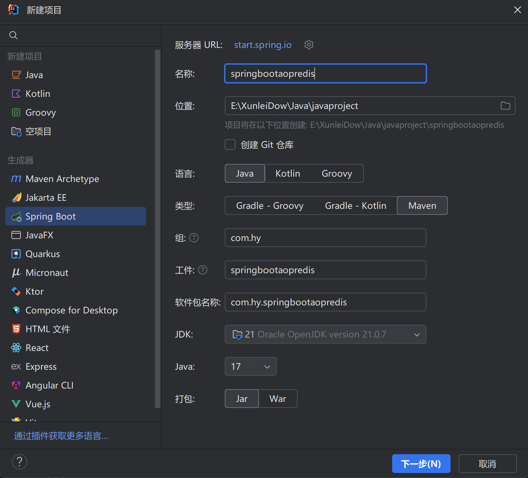The width and height of the screenshot is (528, 478).
Task: Click the JavaFX window icon
Action: pyautogui.click(x=16, y=235)
